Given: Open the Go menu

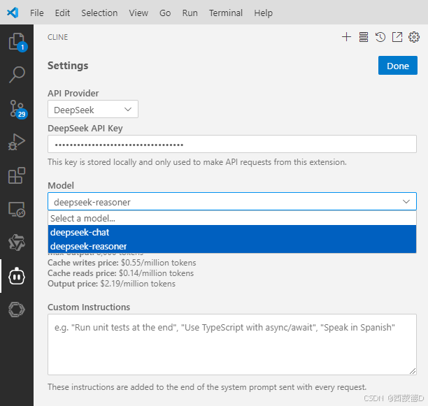Looking at the screenshot, I should click(x=165, y=13).
